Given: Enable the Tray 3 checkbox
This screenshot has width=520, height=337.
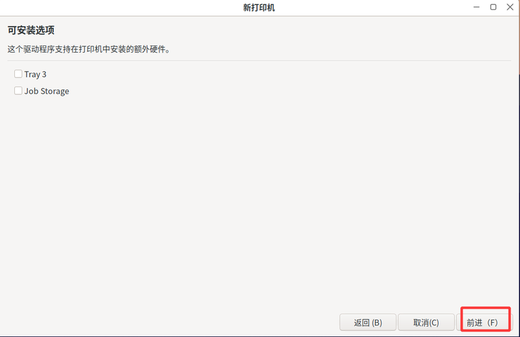Looking at the screenshot, I should click(18, 74).
